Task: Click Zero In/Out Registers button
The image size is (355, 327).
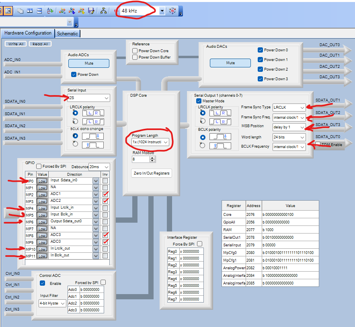Action: (152, 173)
